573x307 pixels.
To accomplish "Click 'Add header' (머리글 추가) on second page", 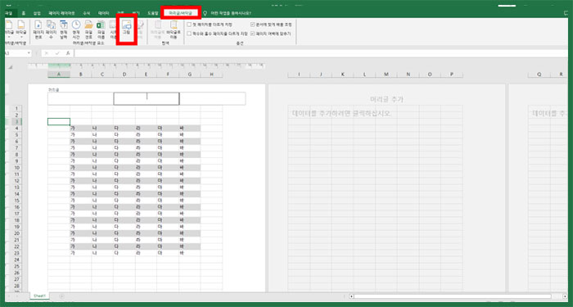I will point(386,99).
